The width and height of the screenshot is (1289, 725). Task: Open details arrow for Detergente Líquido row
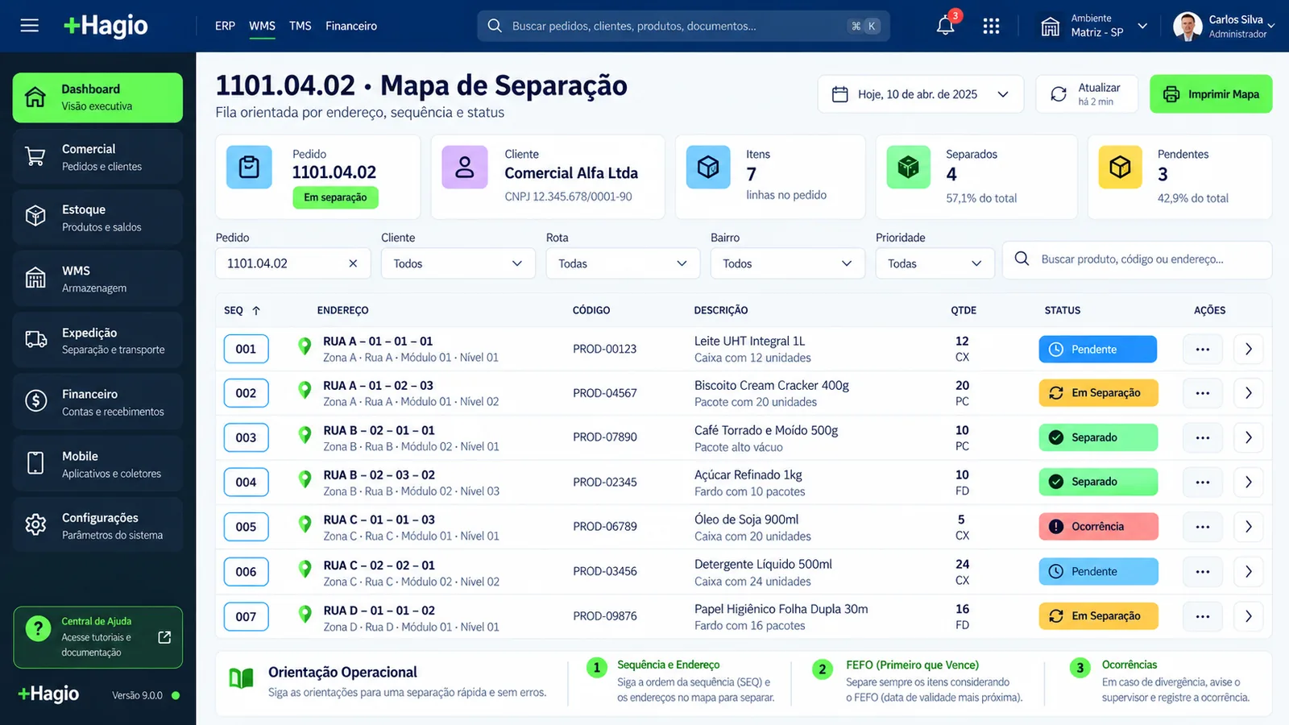point(1249,571)
